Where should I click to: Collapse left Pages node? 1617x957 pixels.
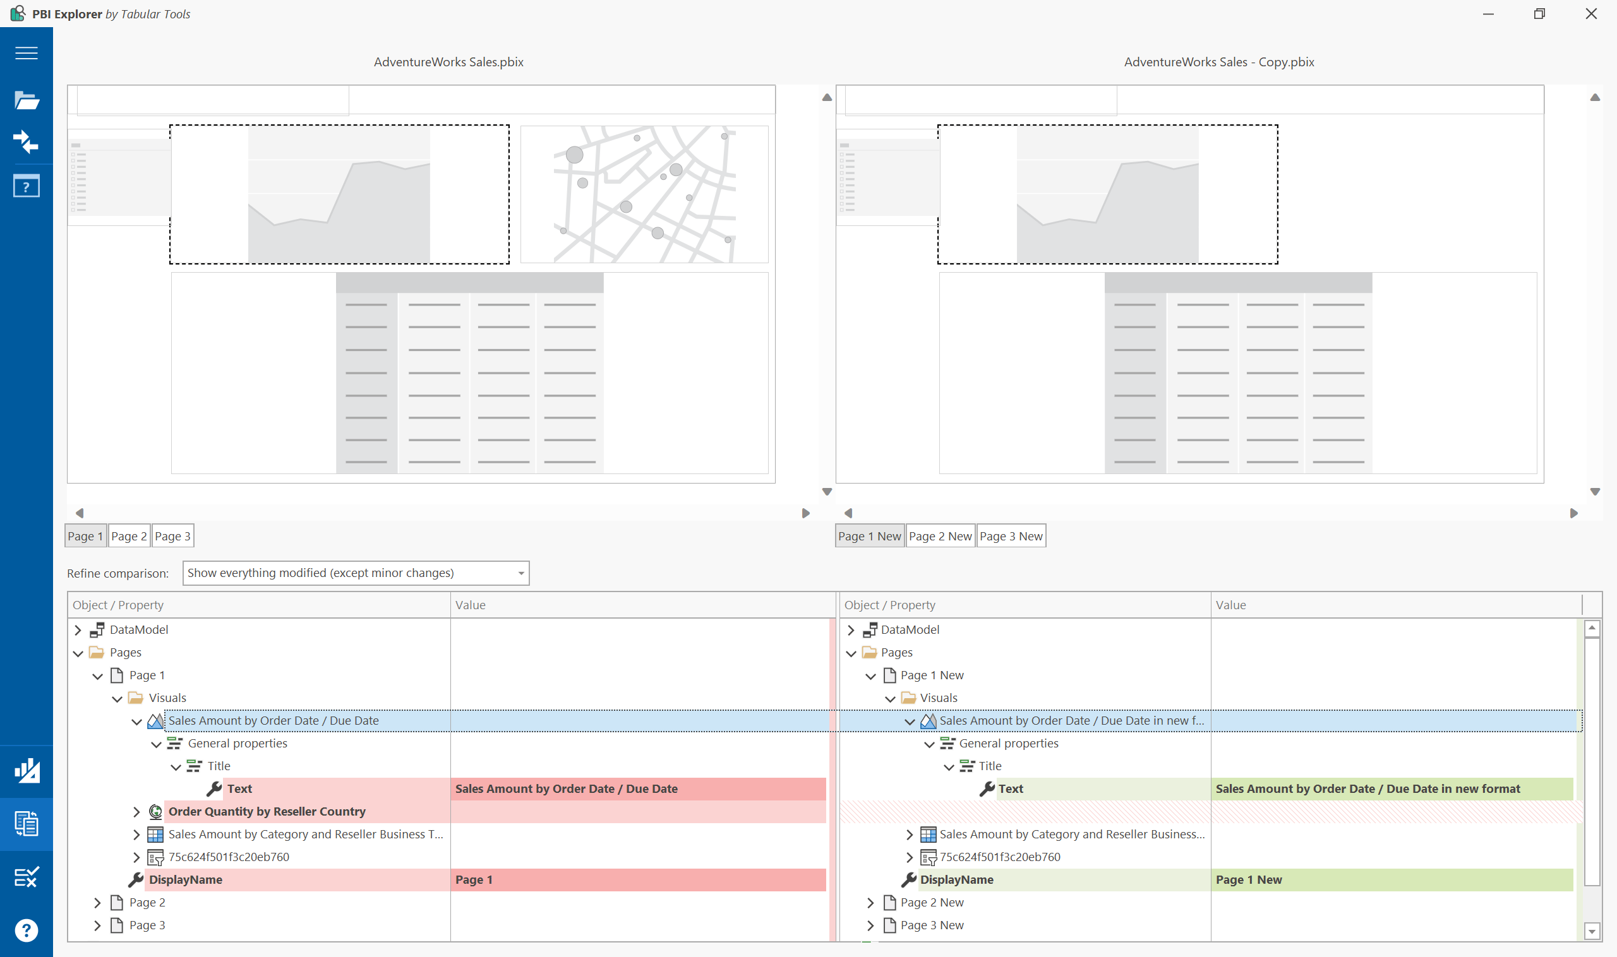click(78, 653)
